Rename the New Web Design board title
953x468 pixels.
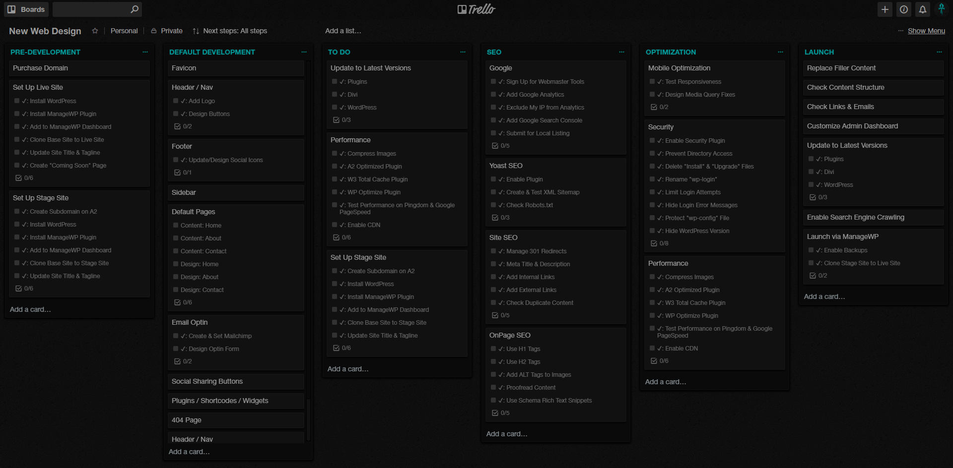coord(45,31)
